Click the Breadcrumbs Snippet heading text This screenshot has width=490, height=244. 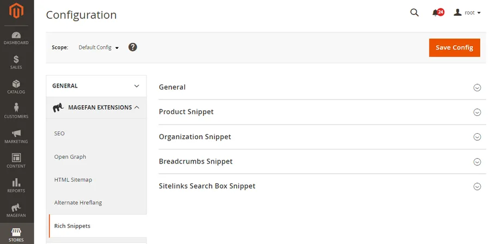pos(195,161)
